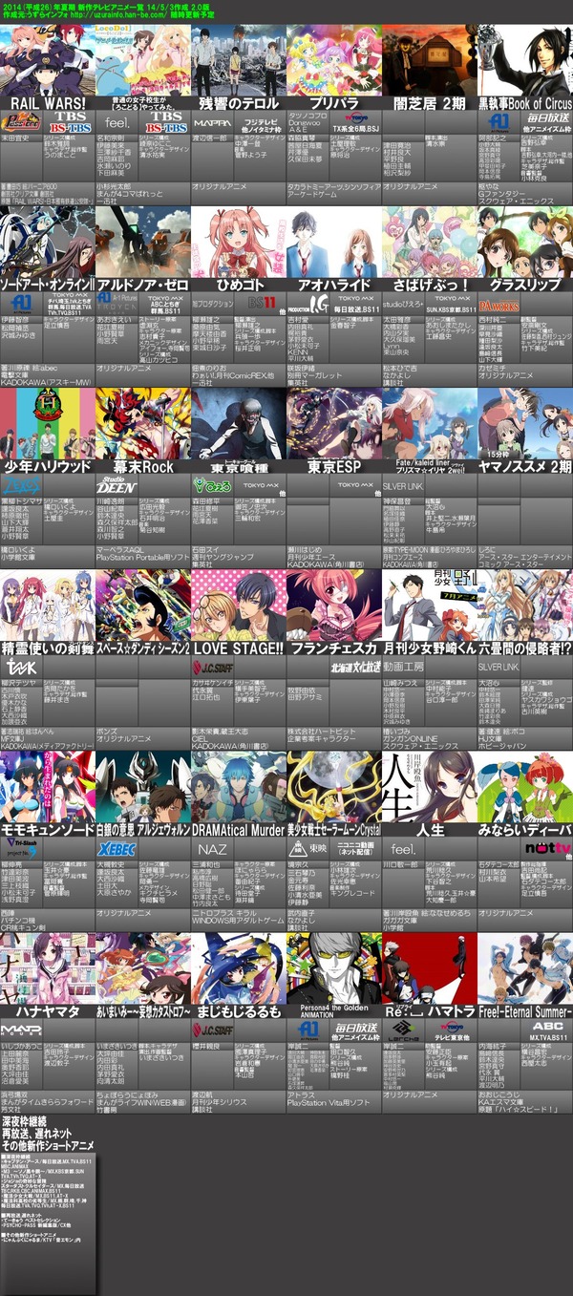Click the MADHOUSE logo under ハナヤマタ
This screenshot has height=1296, width=573.
[21, 1030]
